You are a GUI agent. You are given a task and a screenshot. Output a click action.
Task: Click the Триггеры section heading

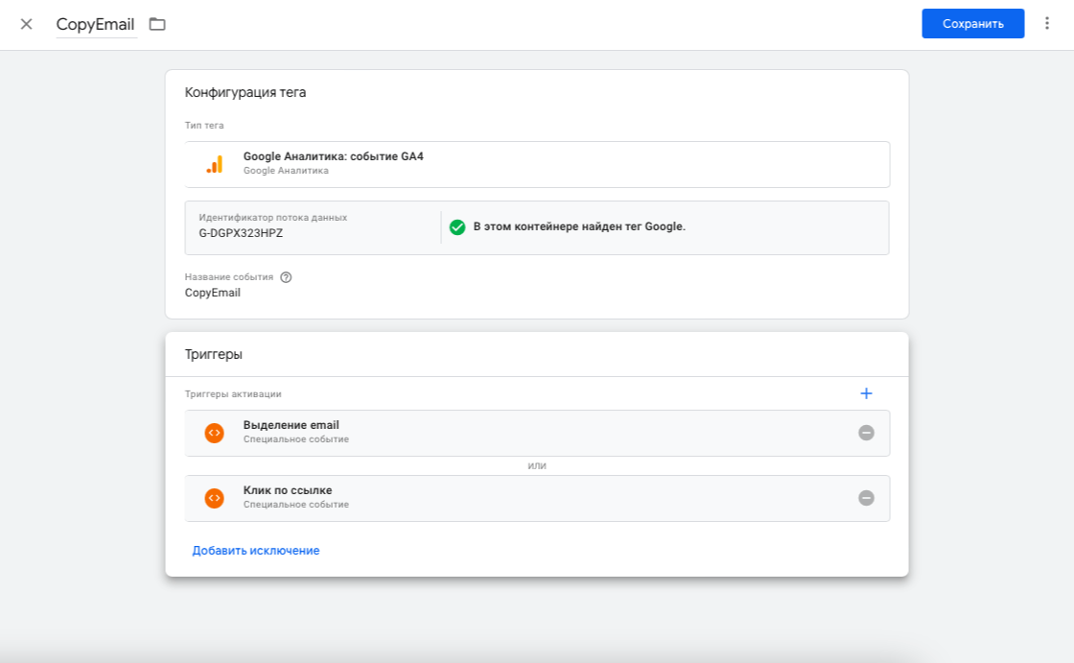tap(214, 354)
